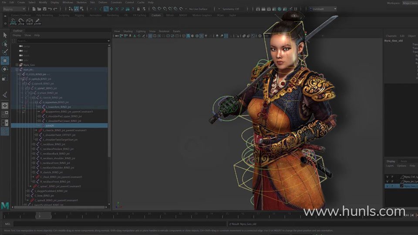Activate the Lasso Select tool
The height and width of the screenshot is (235, 418).
pos(5,44)
